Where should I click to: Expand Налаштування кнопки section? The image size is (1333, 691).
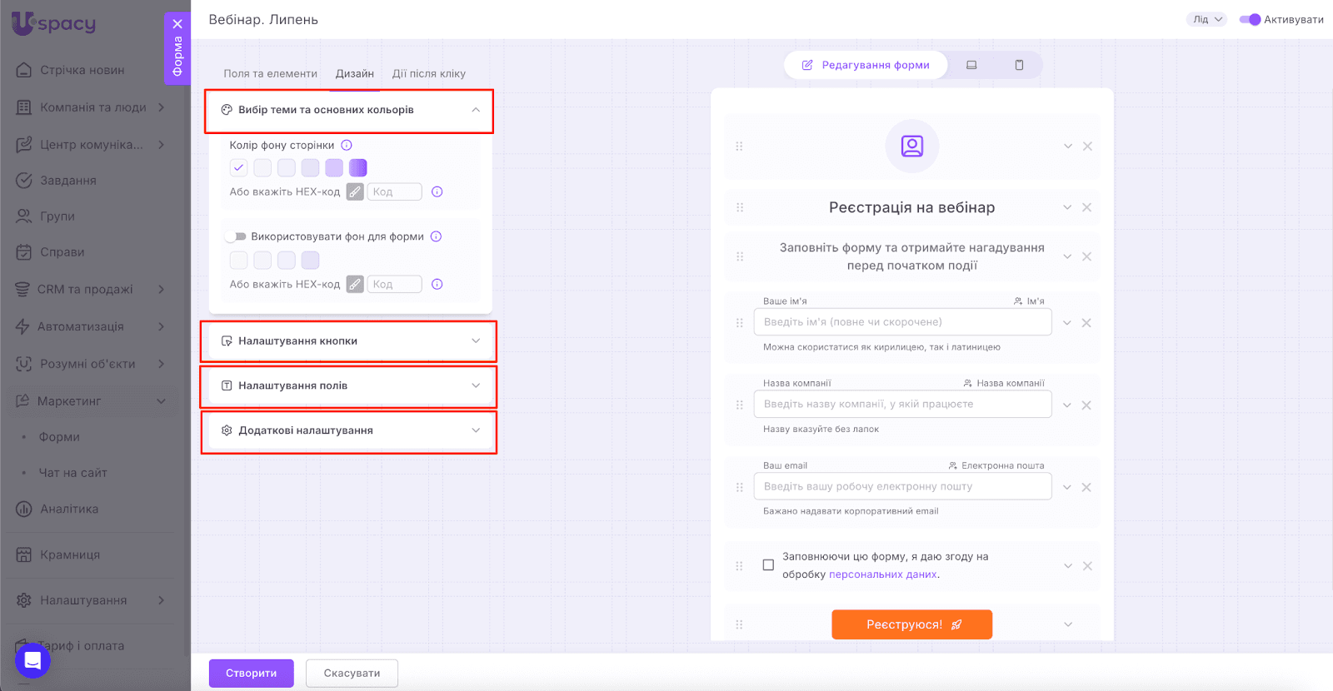tap(348, 341)
